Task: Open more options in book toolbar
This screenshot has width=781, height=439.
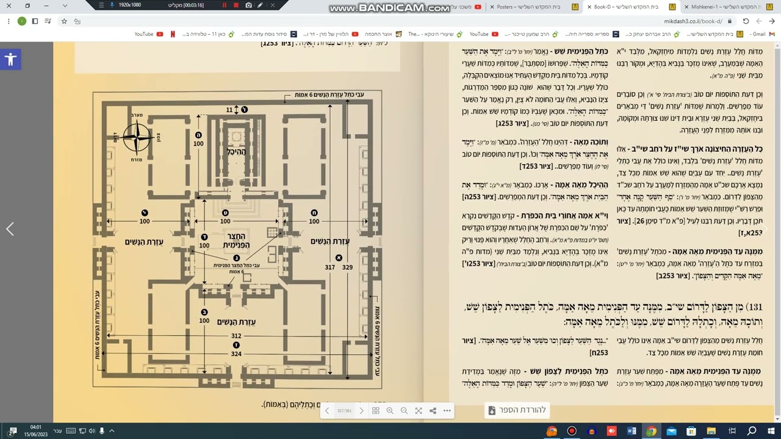Action: tap(447, 411)
